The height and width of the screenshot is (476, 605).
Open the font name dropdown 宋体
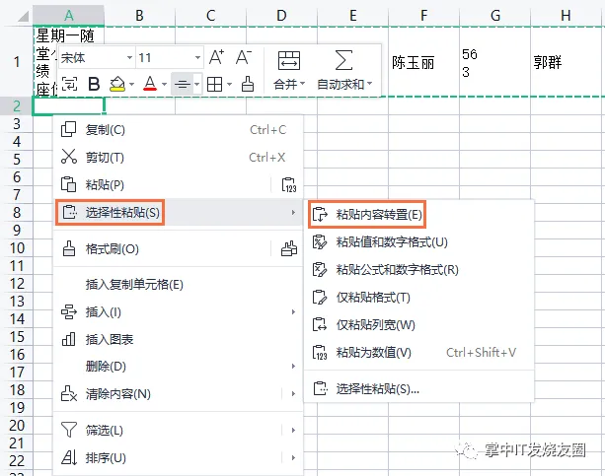pyautogui.click(x=94, y=58)
